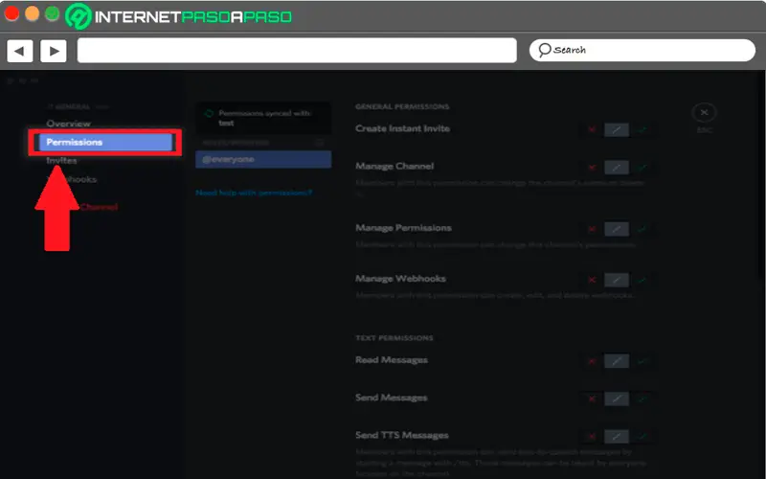Allow Send Messages with the green check
766x479 pixels.
(x=642, y=399)
